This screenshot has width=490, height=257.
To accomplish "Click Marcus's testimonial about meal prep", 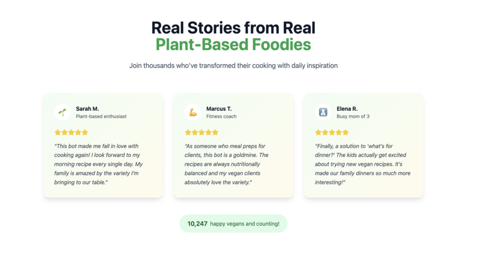I will pos(226,164).
